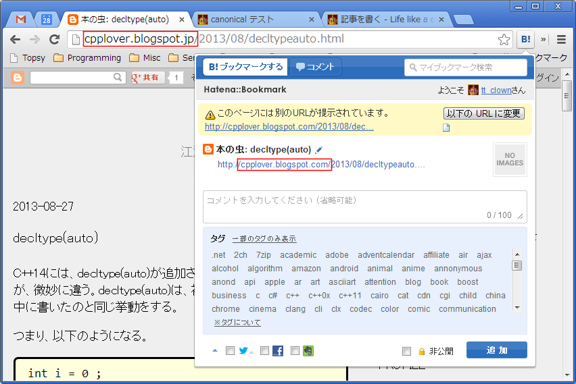Collapse share options with blue triangle
Image resolution: width=576 pixels, height=384 pixels.
215,351
